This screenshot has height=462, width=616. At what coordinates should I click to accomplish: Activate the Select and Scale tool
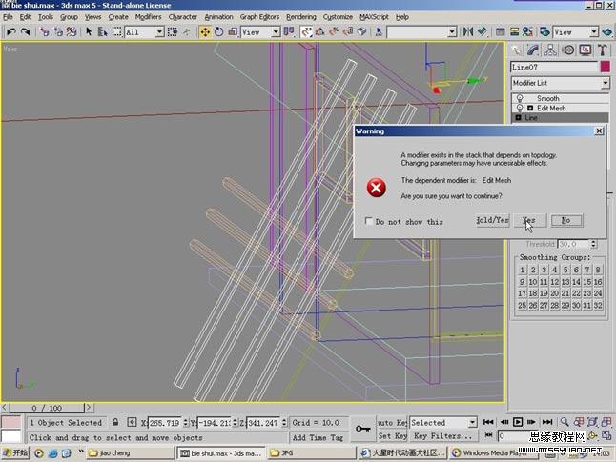[233, 31]
